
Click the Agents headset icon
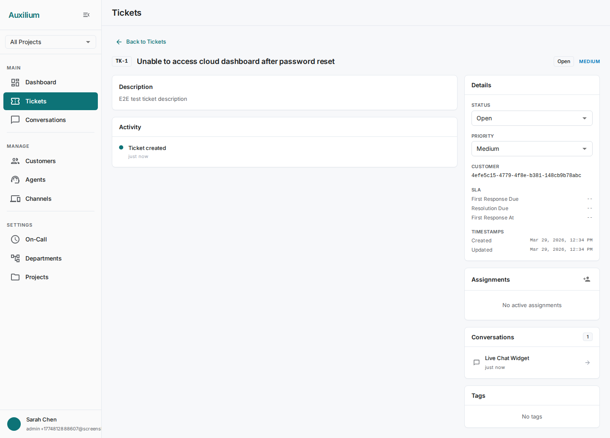coord(15,180)
